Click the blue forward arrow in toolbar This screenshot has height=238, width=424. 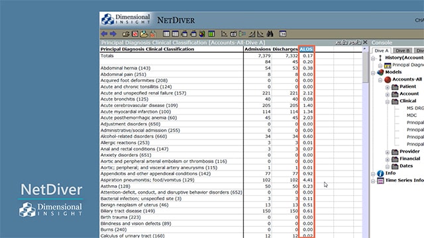pos(113,34)
